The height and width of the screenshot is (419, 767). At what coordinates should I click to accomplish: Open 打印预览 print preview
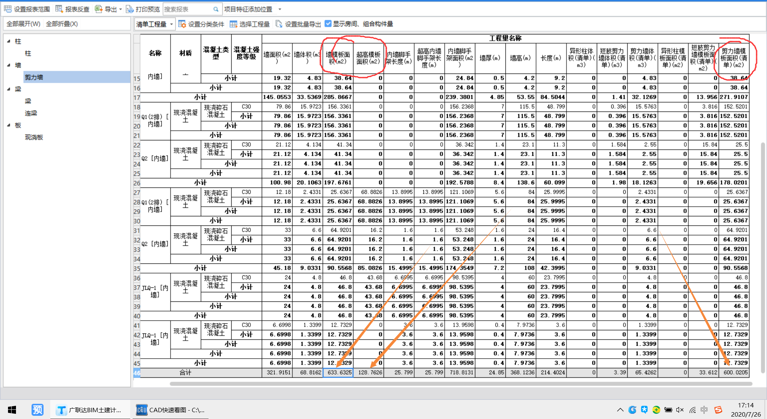[143, 9]
